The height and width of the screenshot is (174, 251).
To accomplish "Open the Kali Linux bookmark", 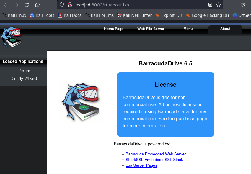I will (x=14, y=15).
